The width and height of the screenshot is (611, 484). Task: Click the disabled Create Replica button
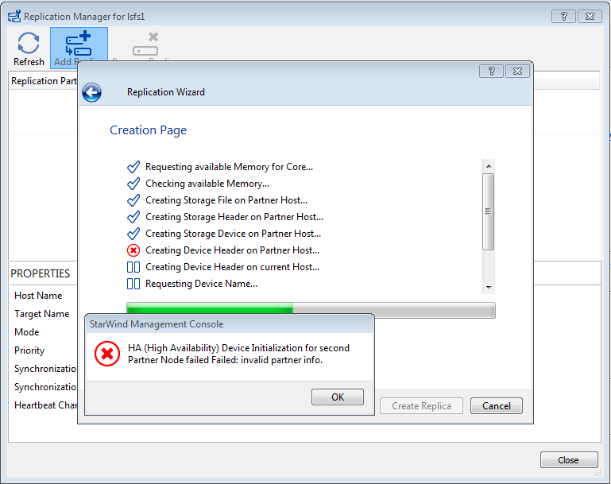click(421, 406)
